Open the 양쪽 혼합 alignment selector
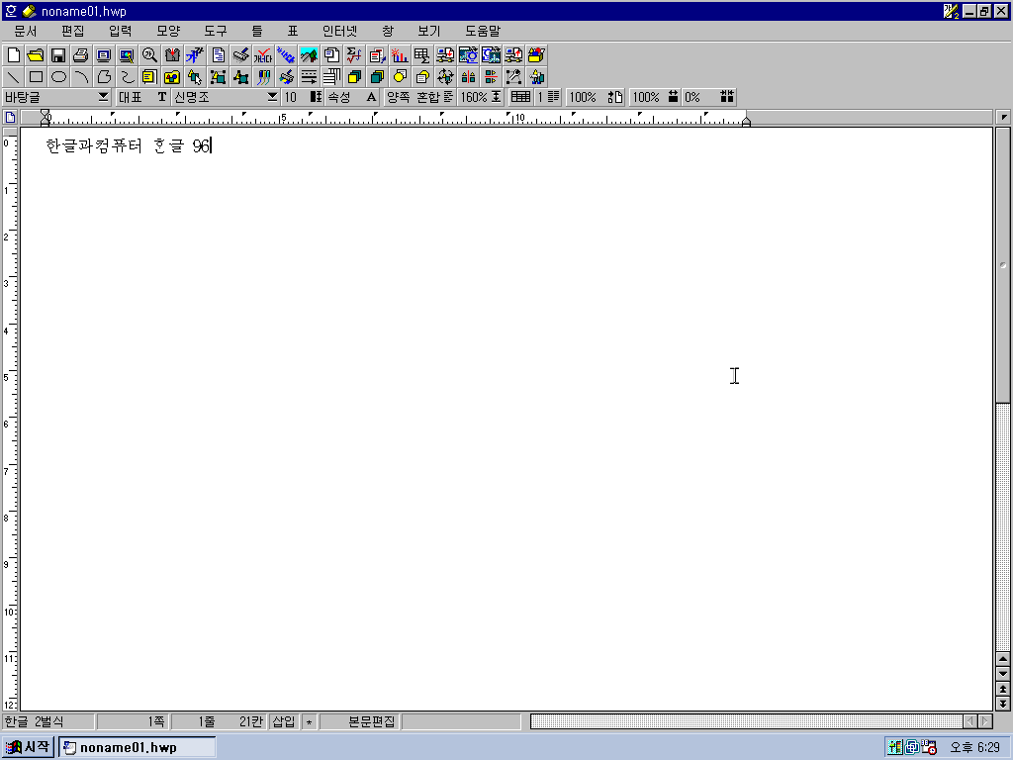Viewport: 1013px width, 760px height. tap(419, 97)
